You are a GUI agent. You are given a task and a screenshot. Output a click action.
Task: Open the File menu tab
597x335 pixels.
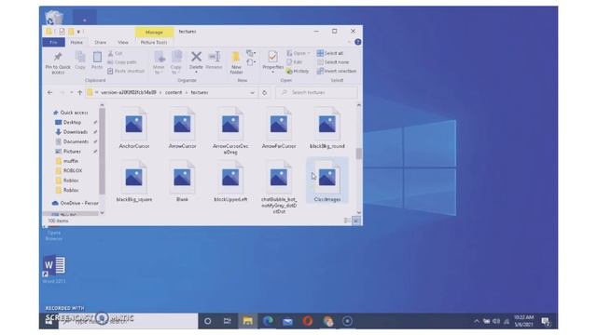[54, 42]
